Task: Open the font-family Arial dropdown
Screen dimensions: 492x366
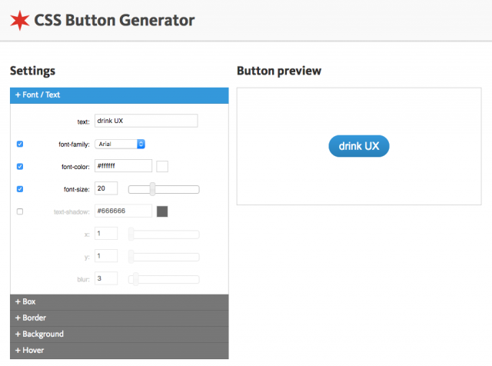Action: tap(120, 144)
